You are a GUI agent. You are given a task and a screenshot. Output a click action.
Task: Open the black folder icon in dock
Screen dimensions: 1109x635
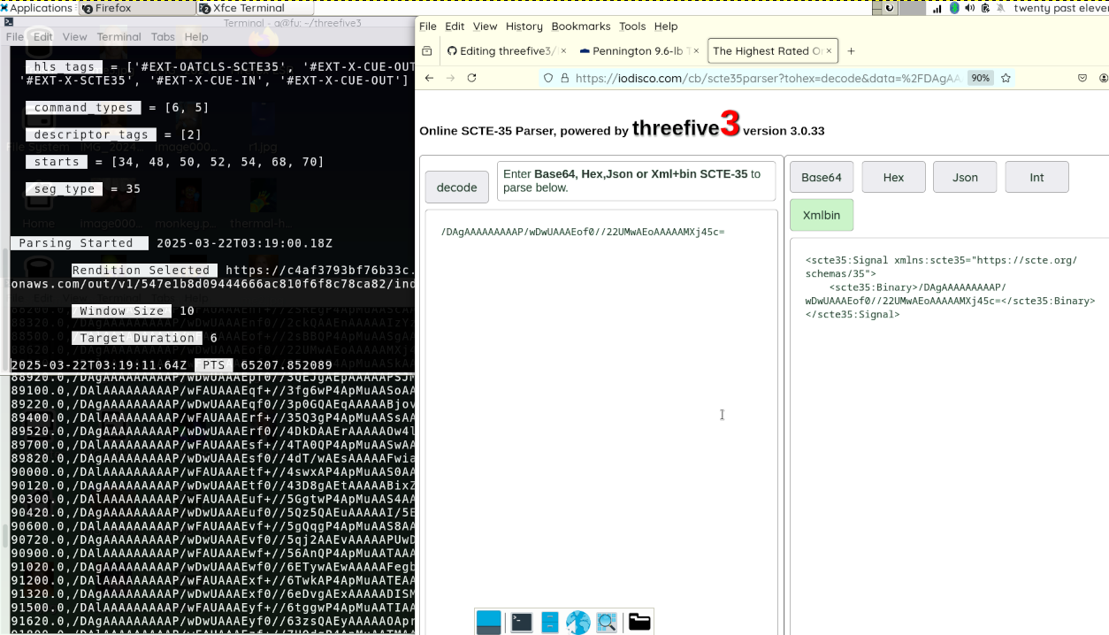[x=639, y=622]
